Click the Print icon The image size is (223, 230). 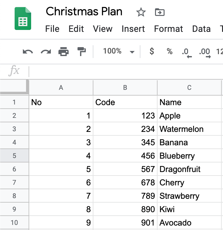64,52
